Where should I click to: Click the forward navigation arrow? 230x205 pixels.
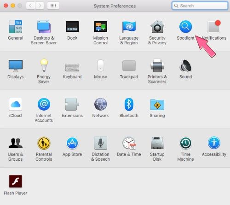click(x=40, y=6)
